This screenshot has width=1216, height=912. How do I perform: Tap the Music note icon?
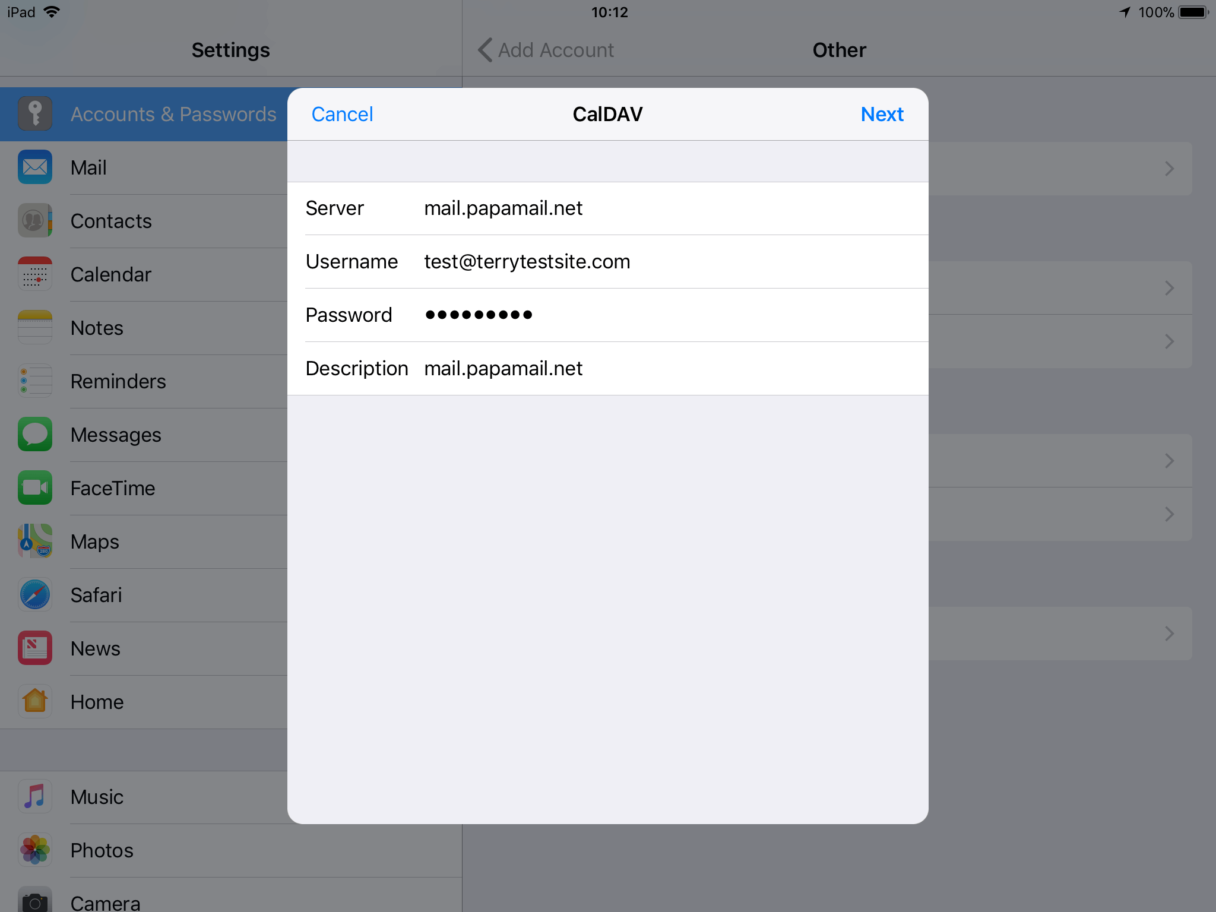click(x=35, y=796)
